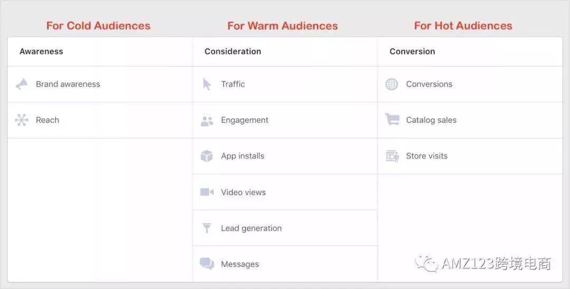
Task: Click the Consideration column header
Action: point(233,52)
